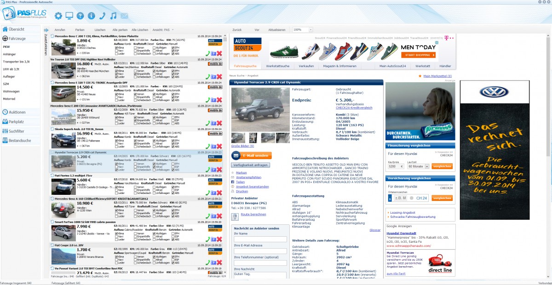Toggle Navi checkbox for Vw Touran listing
552x285 pixels.
115,74
